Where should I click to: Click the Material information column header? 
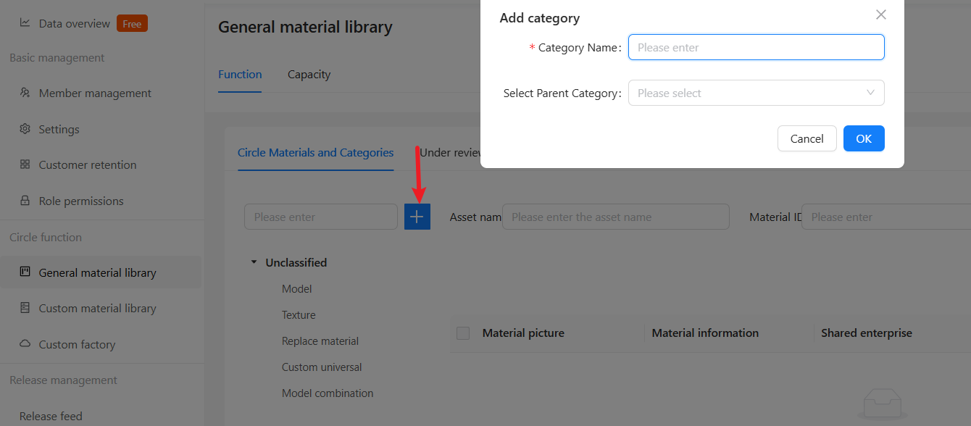point(705,333)
